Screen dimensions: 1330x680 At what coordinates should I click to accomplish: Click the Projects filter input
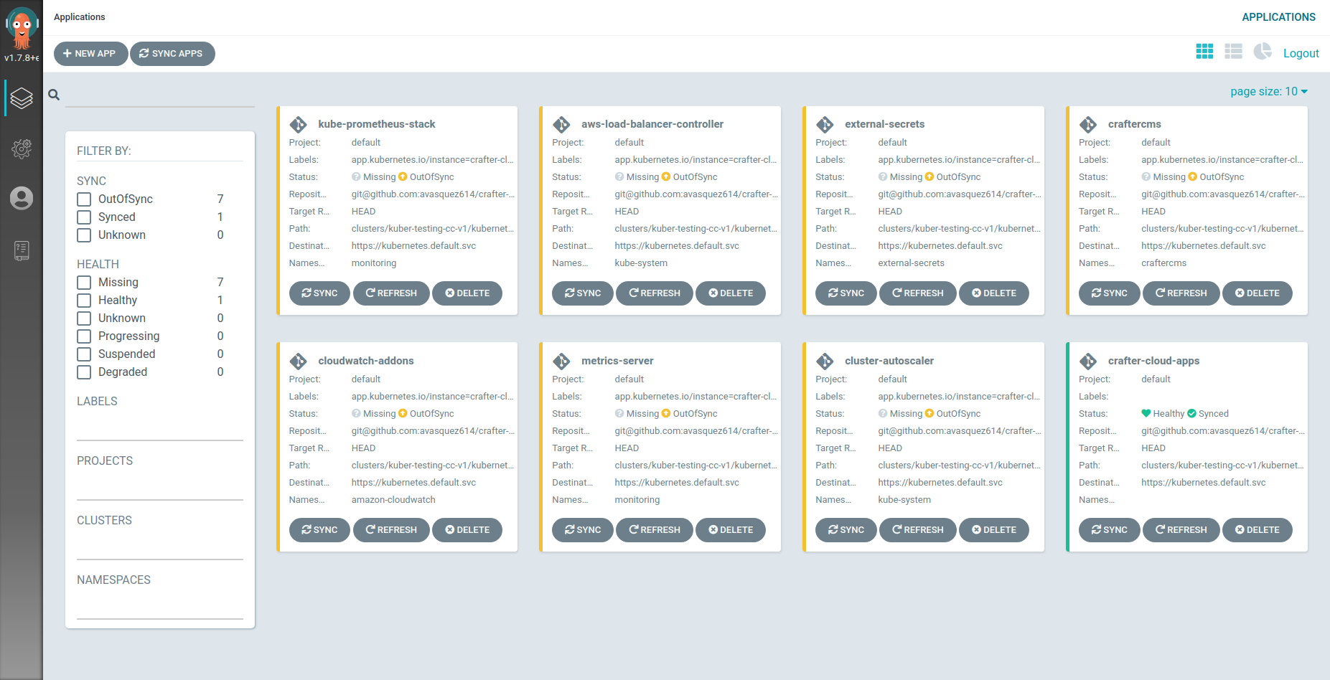160,487
